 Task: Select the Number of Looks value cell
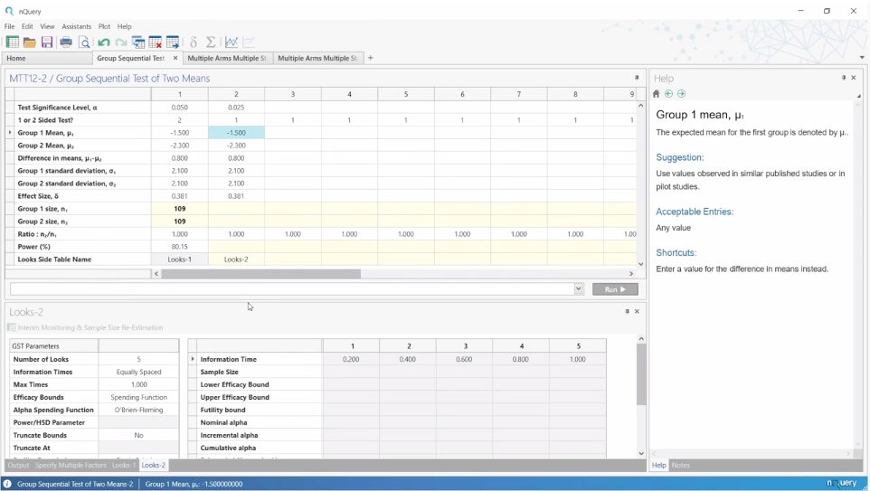point(138,359)
